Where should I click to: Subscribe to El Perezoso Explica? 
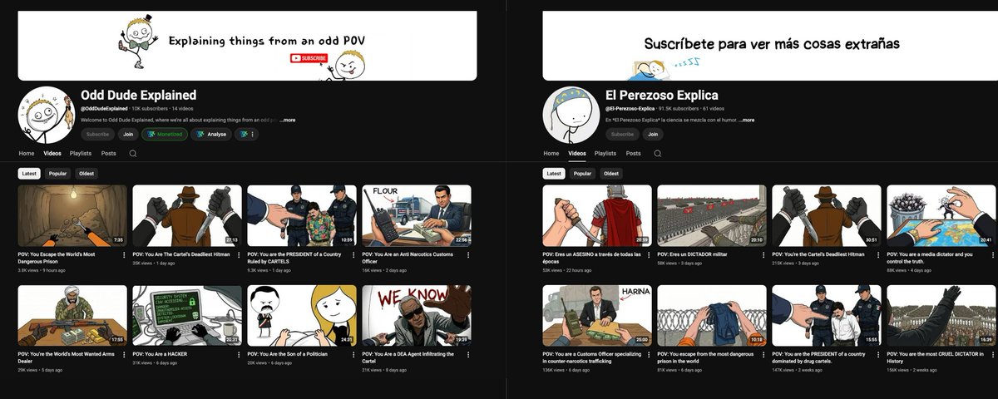(622, 134)
